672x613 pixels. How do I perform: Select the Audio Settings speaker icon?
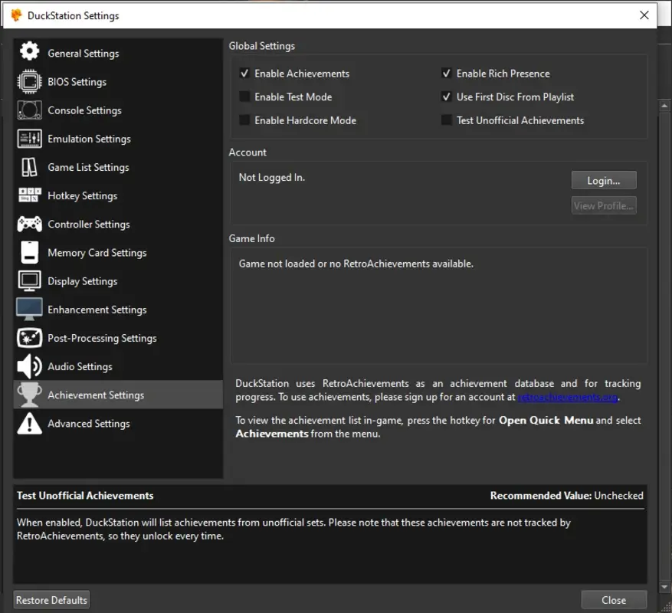tap(28, 366)
